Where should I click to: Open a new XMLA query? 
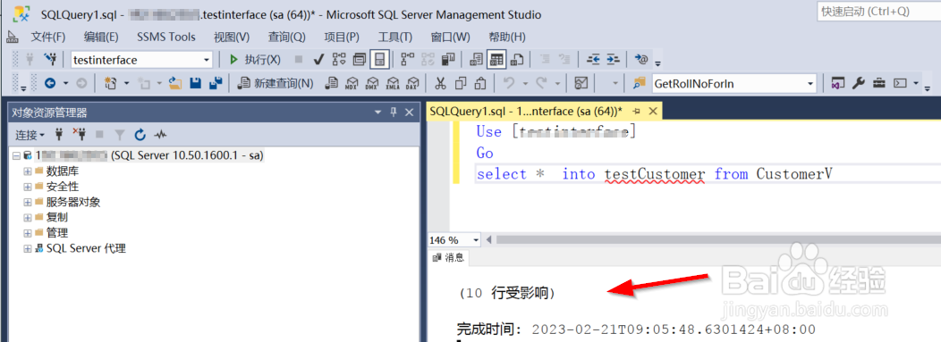(x=393, y=84)
